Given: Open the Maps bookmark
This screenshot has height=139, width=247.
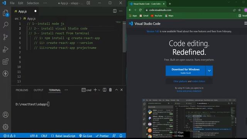Looking at the screenshot, I should pos(169,16).
